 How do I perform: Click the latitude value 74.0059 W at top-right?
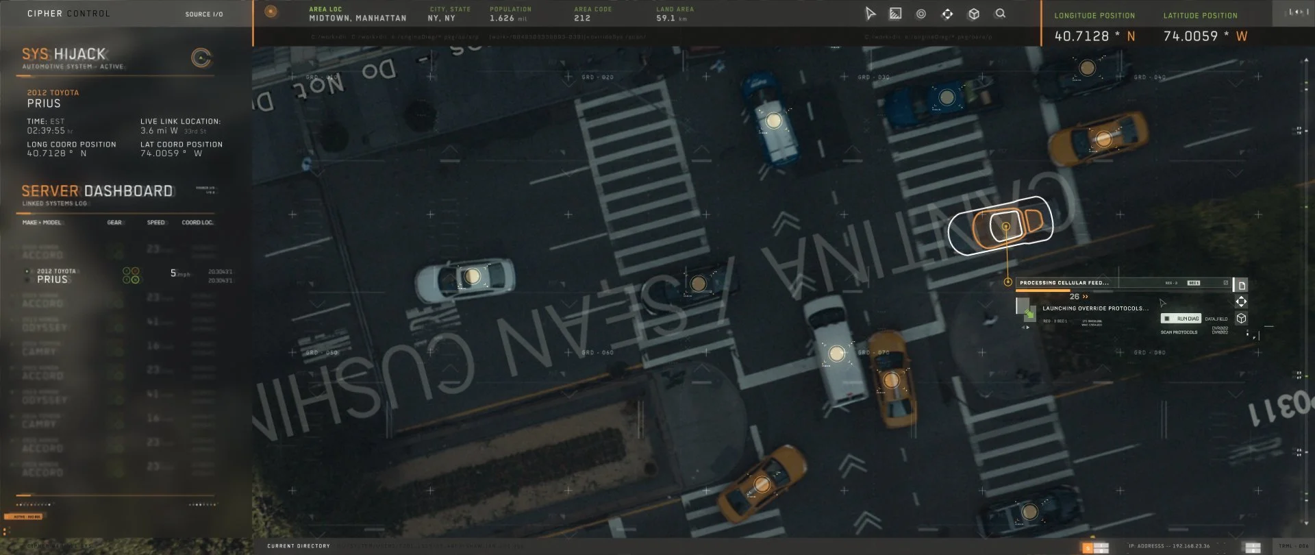tap(1205, 36)
